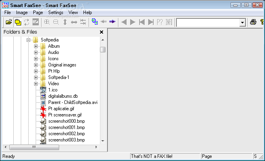The image size is (265, 161).
Task: Click the horizontal scrollbar thumb in tree
Action: 34,147
